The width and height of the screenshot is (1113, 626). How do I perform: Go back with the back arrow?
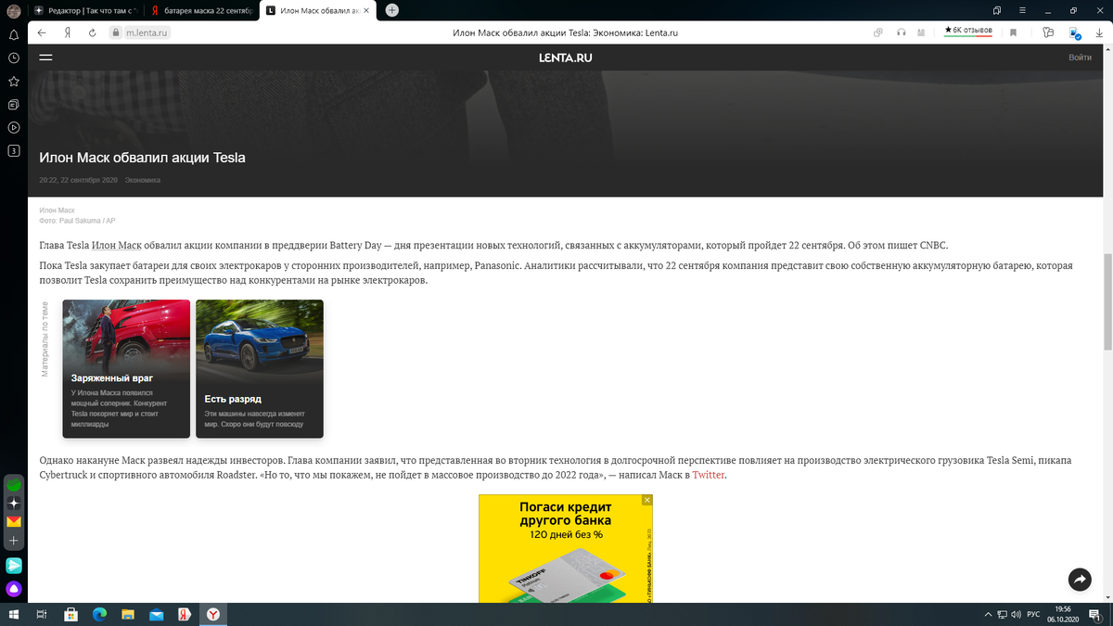[x=42, y=32]
